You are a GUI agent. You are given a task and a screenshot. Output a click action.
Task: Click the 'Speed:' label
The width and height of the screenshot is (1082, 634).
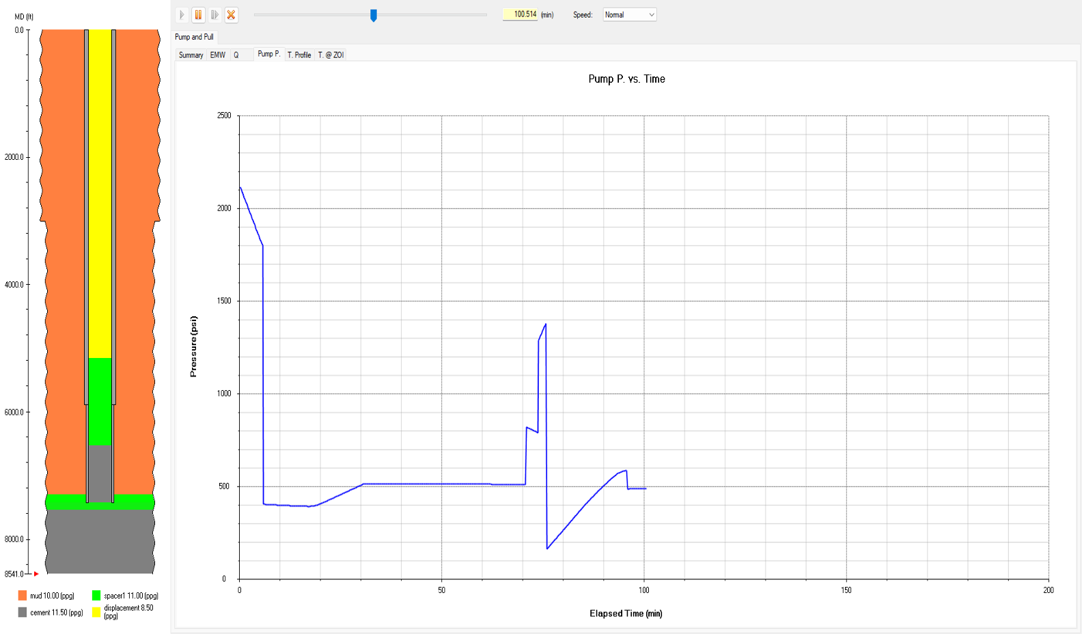(x=583, y=15)
